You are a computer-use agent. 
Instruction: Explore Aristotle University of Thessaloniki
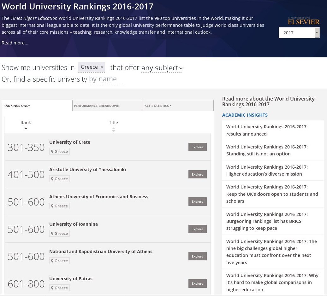coord(198,174)
